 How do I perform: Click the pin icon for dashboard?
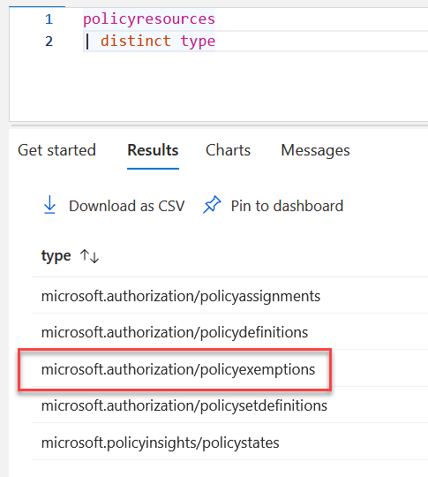coord(212,204)
